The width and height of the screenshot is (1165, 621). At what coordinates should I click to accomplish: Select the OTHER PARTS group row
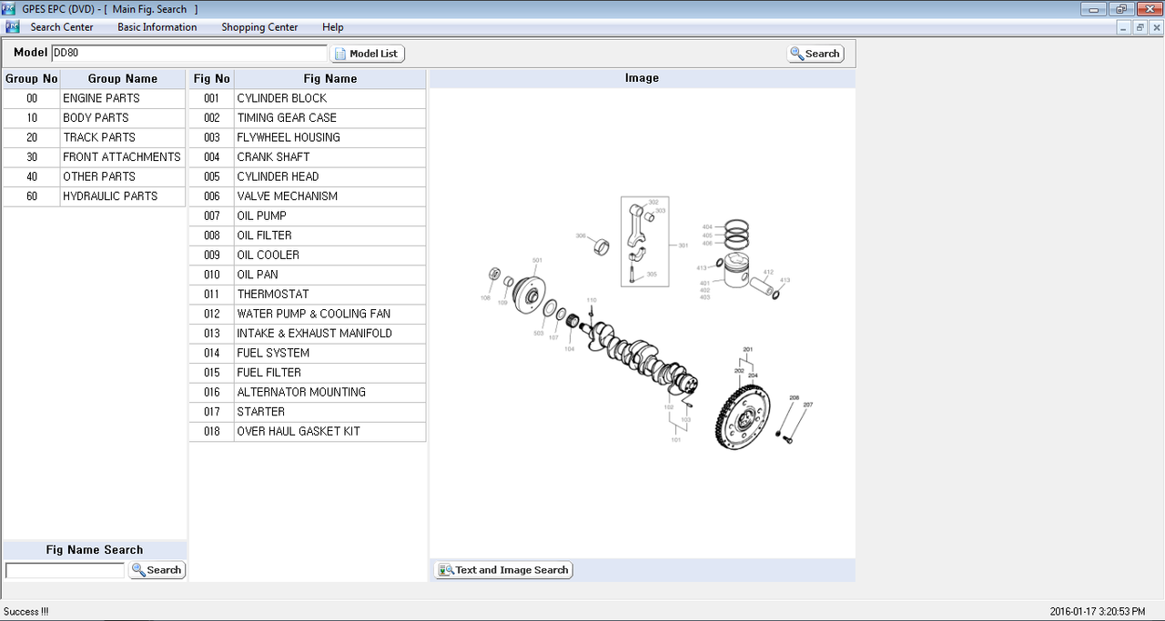point(95,176)
